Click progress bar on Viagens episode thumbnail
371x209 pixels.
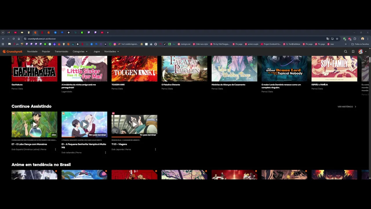click(x=134, y=137)
